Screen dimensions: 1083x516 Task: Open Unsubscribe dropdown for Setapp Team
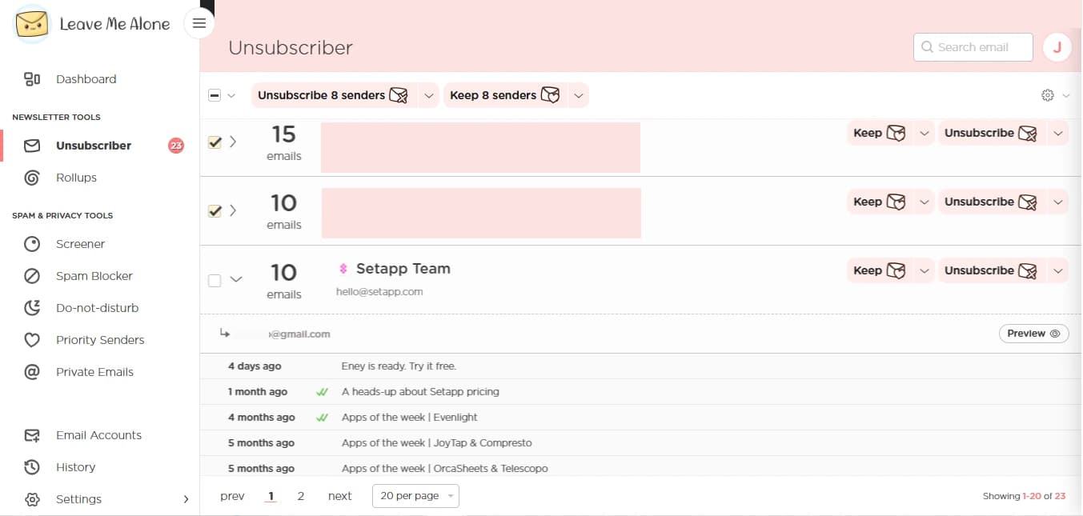pyautogui.click(x=1057, y=271)
